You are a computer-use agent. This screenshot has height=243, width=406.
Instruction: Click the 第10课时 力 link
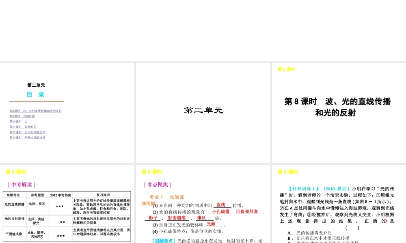pos(18,122)
